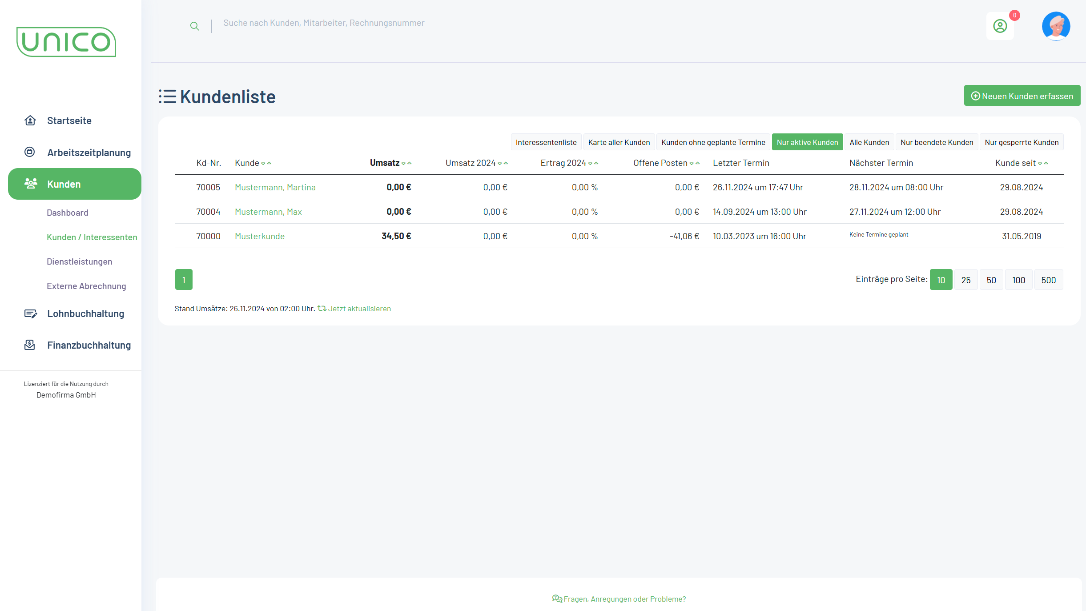Click the profile avatar picture
Image resolution: width=1086 pixels, height=611 pixels.
point(1056,26)
